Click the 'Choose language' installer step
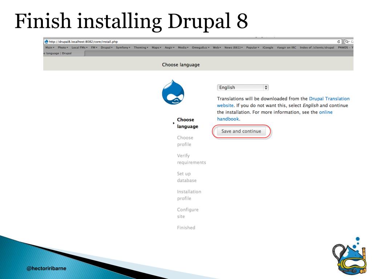Viewport: 372px width, 279px height. [x=187, y=123]
